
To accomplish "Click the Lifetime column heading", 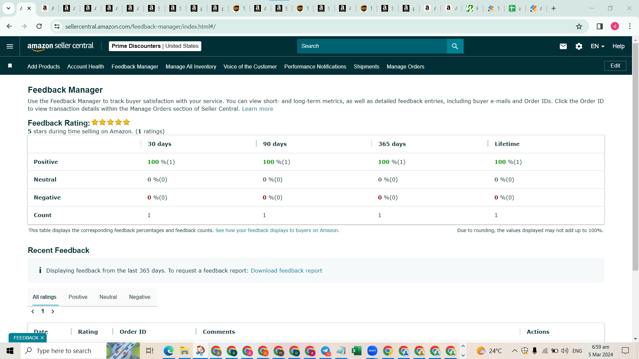I will (x=507, y=144).
